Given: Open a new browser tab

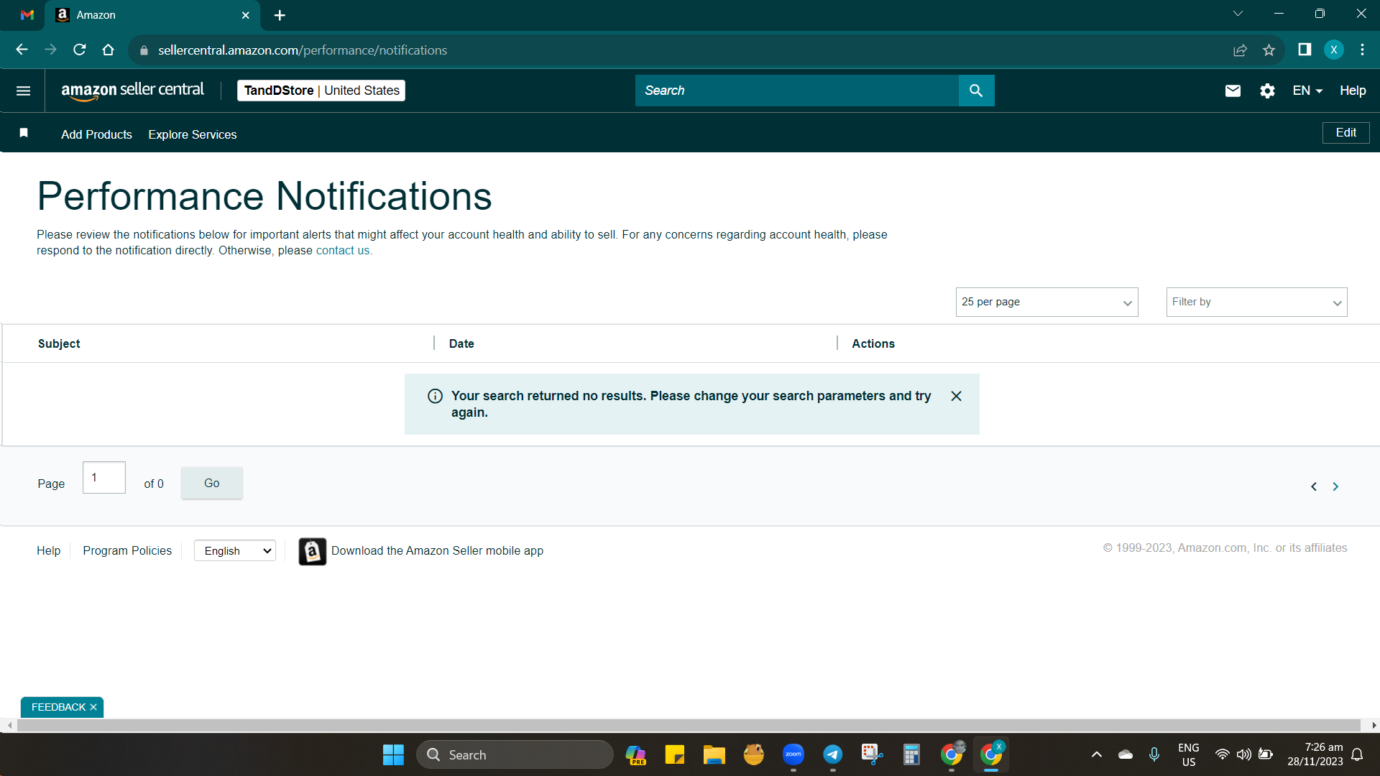Looking at the screenshot, I should [x=280, y=15].
